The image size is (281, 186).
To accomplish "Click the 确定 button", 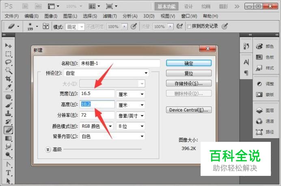I will tap(189, 63).
